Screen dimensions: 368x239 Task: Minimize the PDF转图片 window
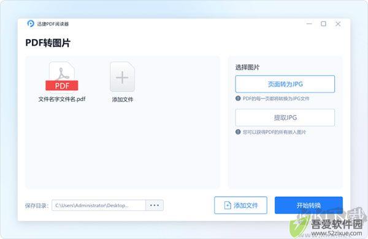pyautogui.click(x=309, y=24)
